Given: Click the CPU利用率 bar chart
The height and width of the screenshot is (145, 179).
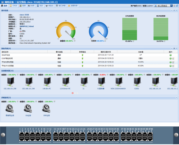Looking at the screenshot, I should click(130, 29).
